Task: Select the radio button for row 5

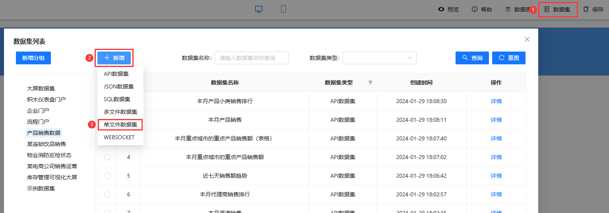Action: coord(107,176)
